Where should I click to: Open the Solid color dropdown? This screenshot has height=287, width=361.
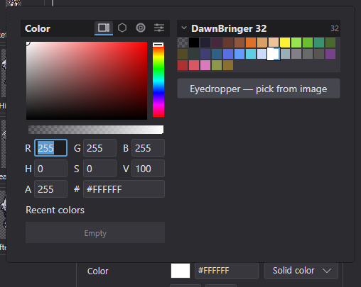pos(301,271)
